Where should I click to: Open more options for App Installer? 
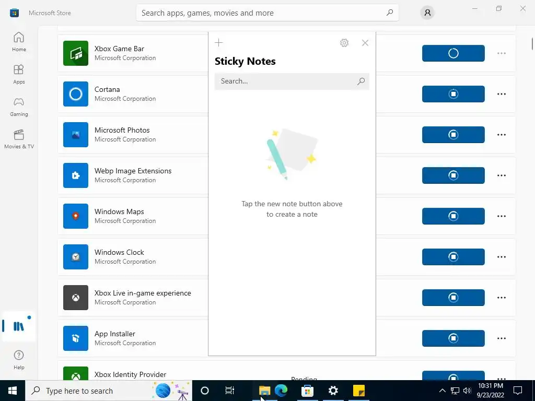pyautogui.click(x=501, y=338)
